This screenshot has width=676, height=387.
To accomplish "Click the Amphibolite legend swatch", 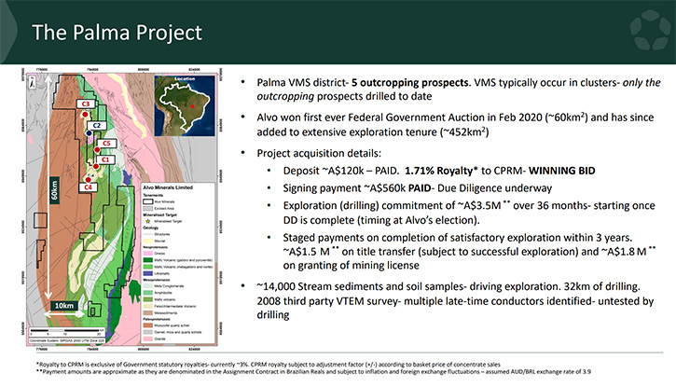I will [148, 293].
